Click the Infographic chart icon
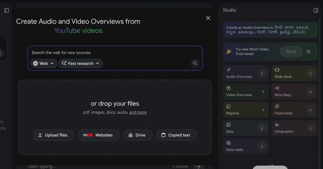 pos(277,124)
